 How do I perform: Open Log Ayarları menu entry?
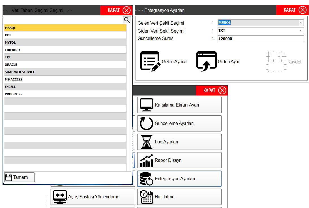[179, 142]
